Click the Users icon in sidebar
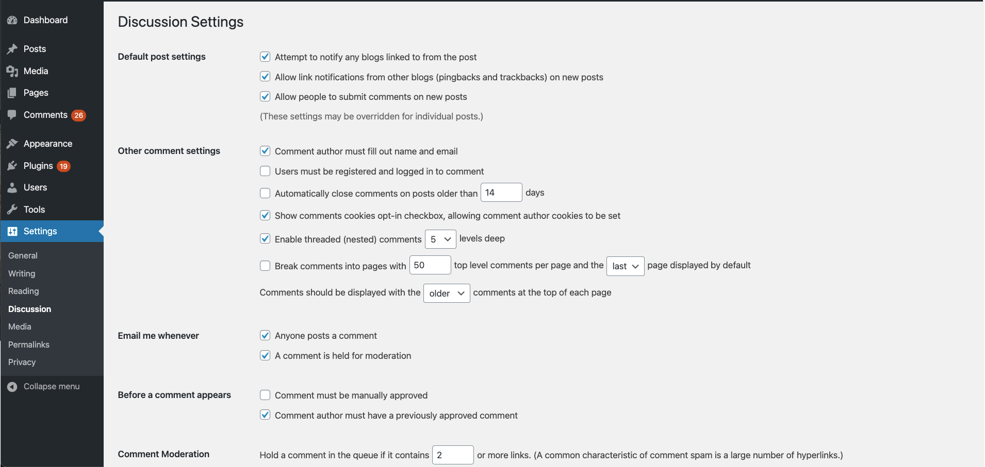 13,187
